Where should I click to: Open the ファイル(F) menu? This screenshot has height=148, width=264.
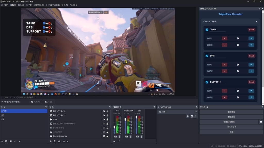point(5,5)
